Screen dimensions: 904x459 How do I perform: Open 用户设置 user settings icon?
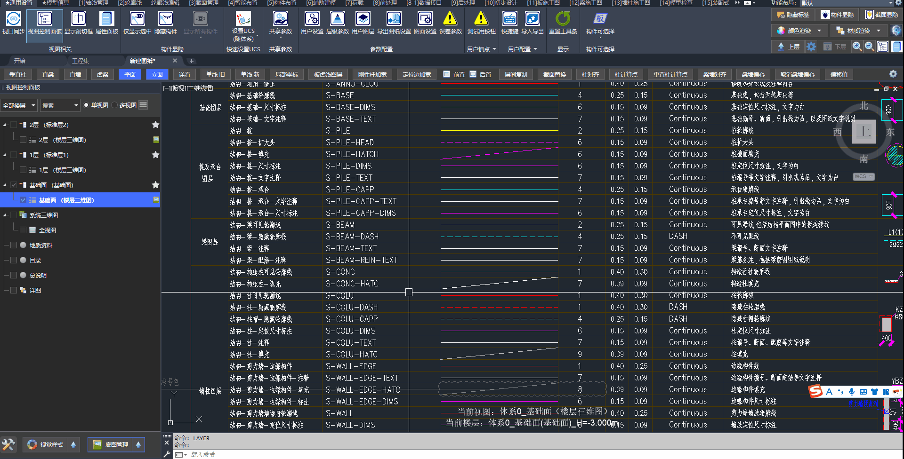[312, 19]
